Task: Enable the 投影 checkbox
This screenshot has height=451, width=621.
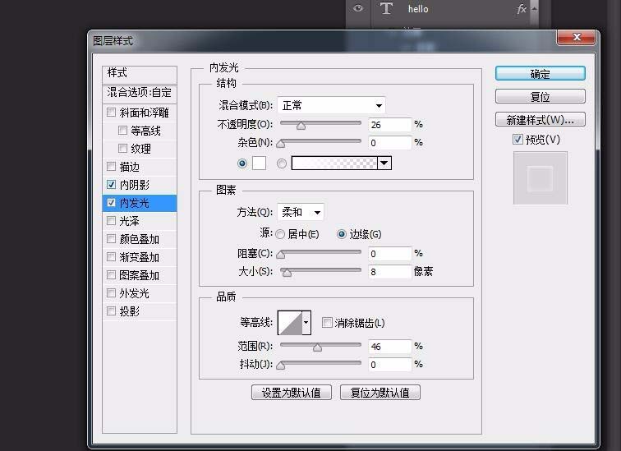Action: click(x=111, y=311)
